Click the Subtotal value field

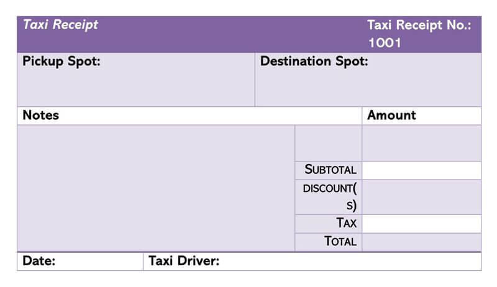coord(421,170)
